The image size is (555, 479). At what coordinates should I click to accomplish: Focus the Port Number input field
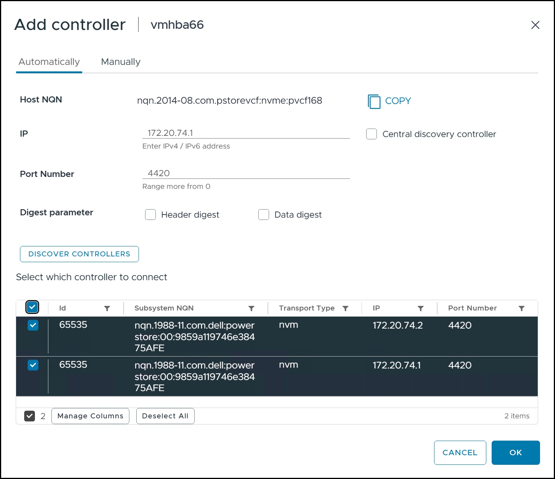pos(246,173)
